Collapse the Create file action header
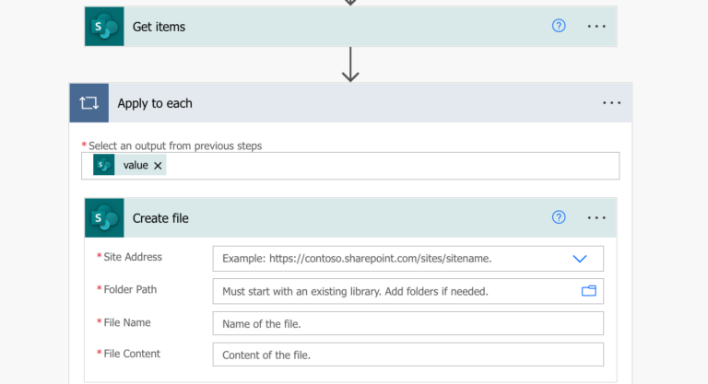This screenshot has width=708, height=384. tap(334, 218)
